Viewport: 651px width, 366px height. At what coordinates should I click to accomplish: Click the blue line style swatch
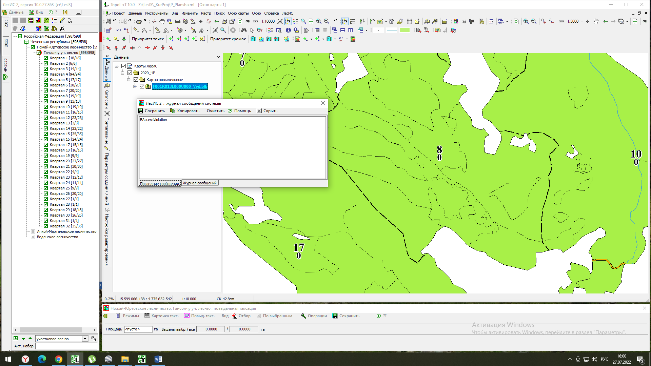392,30
